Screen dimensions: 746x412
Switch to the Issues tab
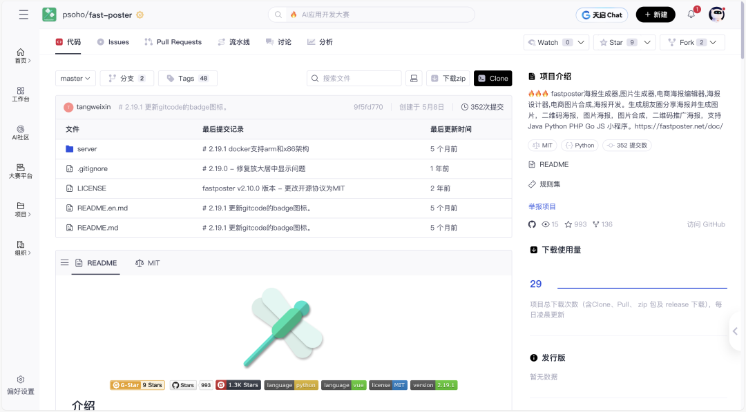pyautogui.click(x=113, y=42)
